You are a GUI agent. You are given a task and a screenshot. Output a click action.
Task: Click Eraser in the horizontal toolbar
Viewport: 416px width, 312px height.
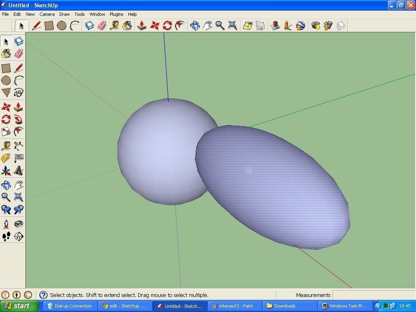[102, 26]
